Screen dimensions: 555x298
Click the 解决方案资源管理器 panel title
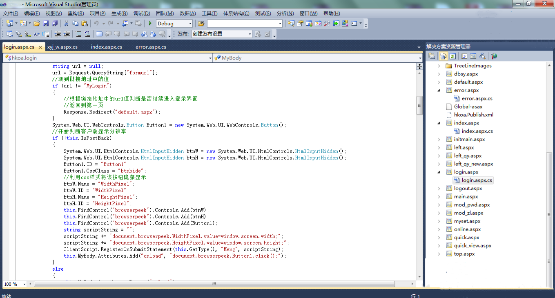(x=448, y=46)
